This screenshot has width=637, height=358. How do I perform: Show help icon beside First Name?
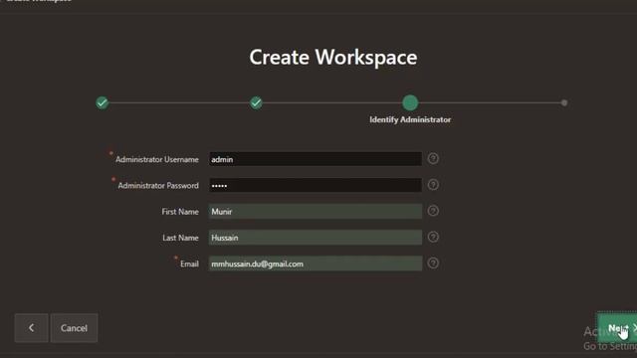433,211
